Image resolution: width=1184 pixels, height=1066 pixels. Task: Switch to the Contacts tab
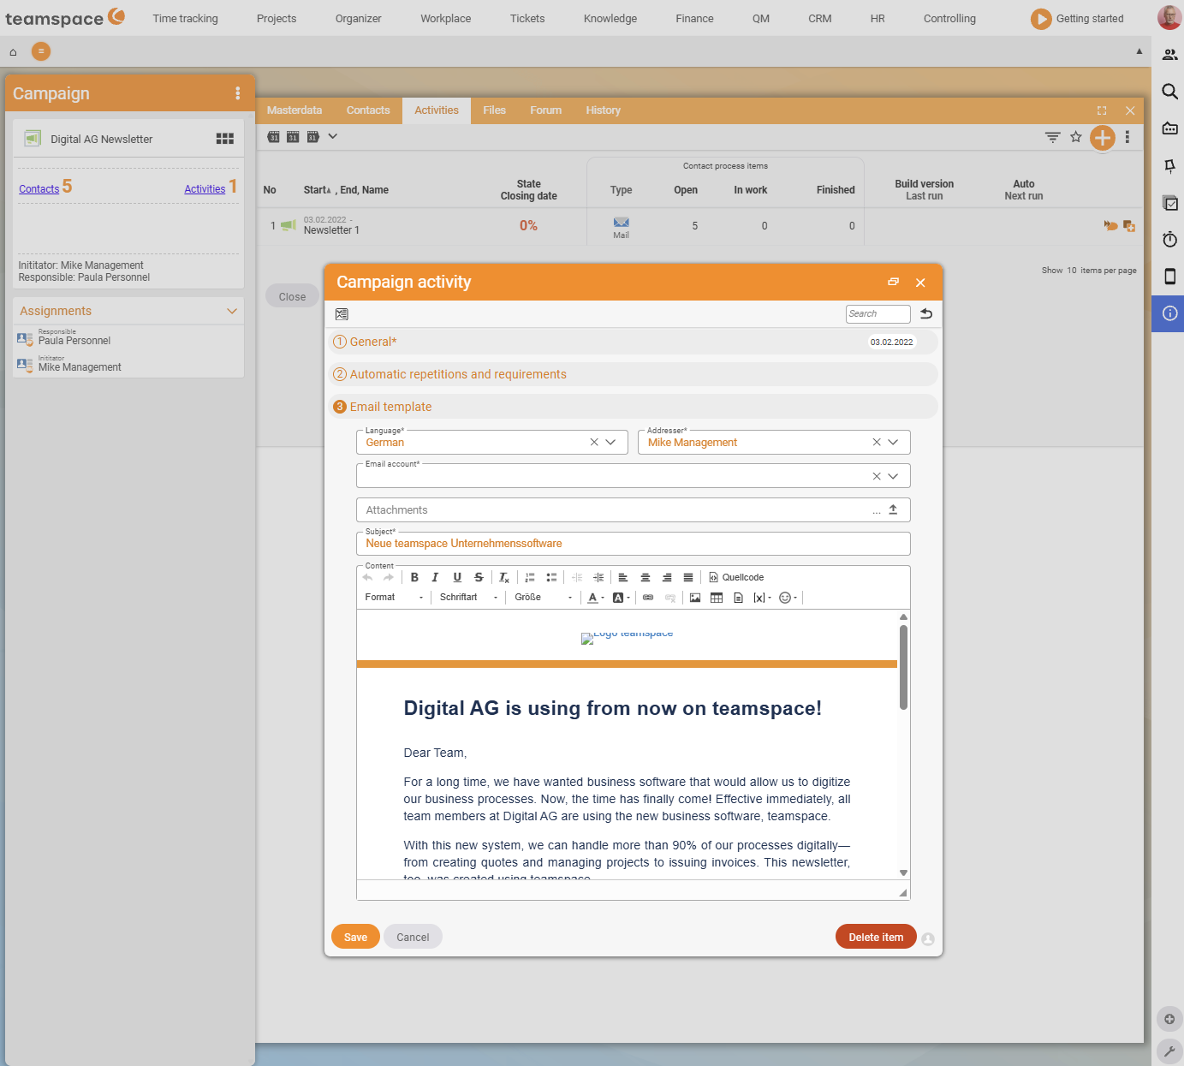pyautogui.click(x=368, y=110)
